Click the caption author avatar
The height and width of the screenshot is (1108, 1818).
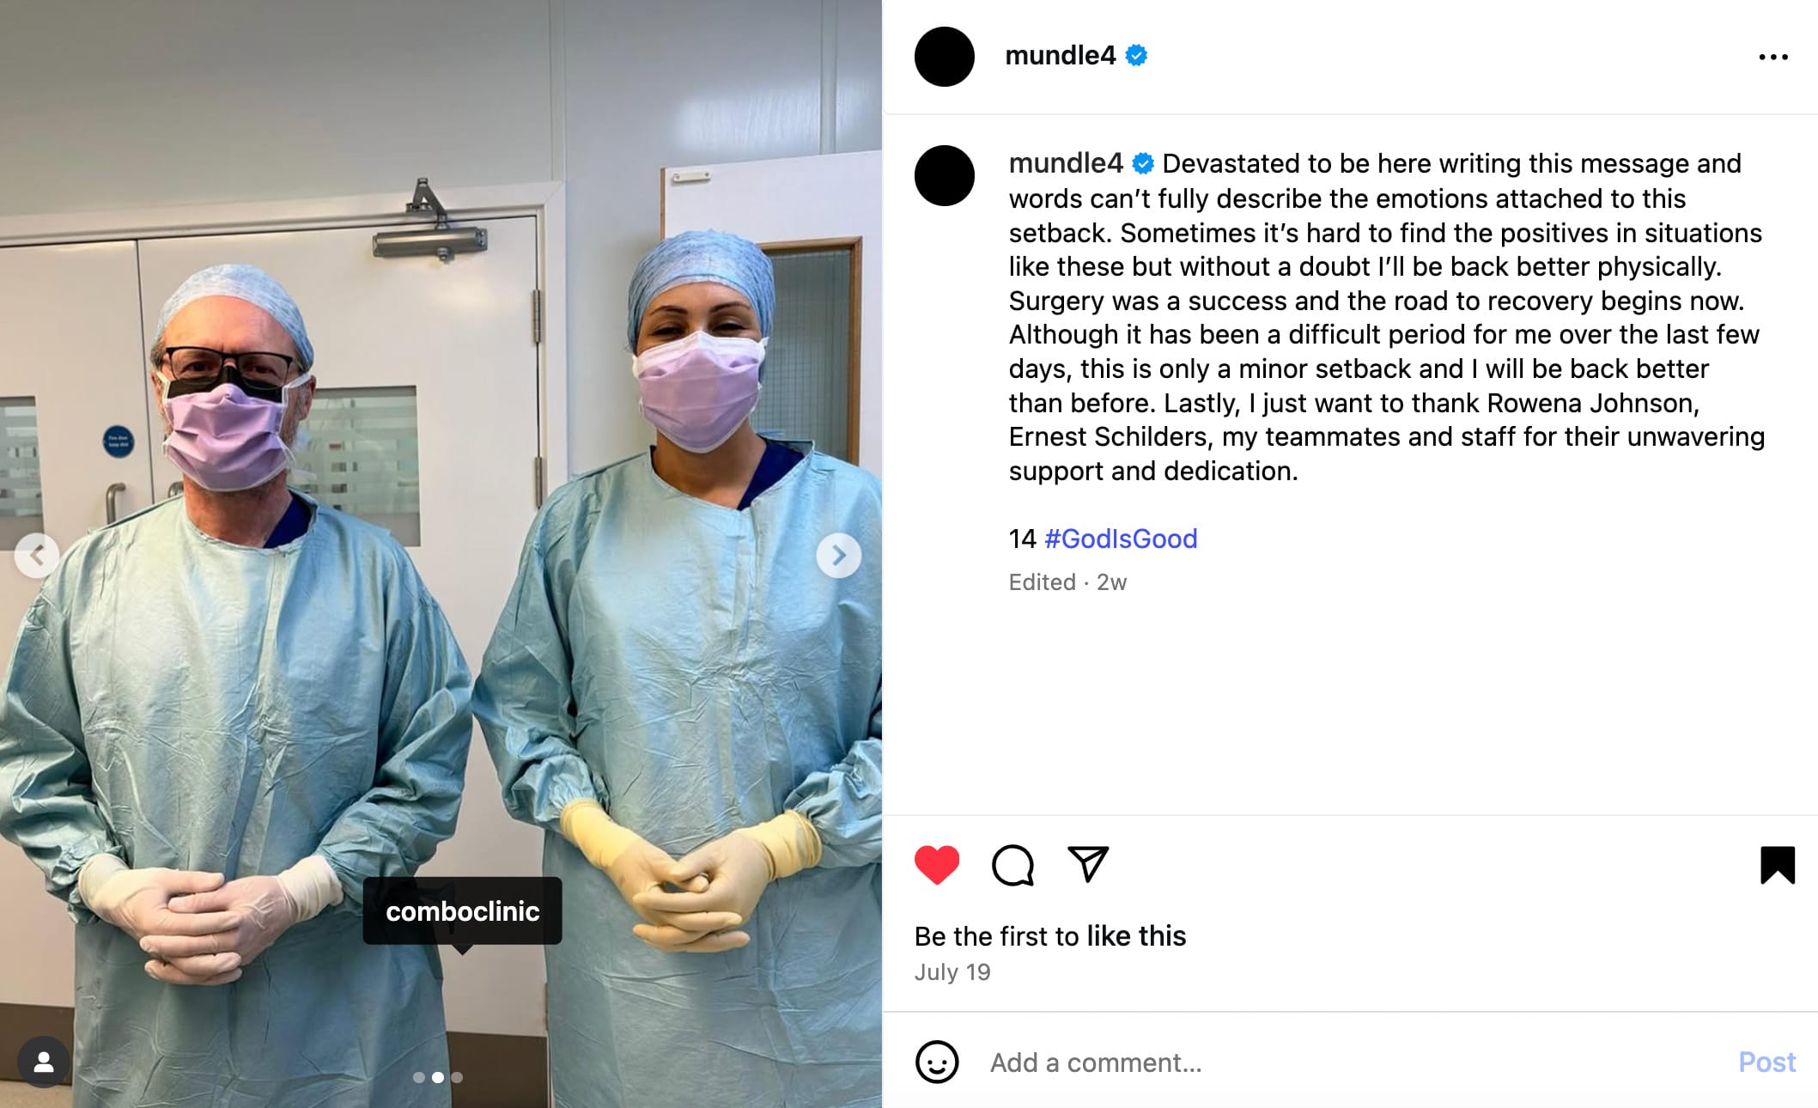tap(945, 175)
